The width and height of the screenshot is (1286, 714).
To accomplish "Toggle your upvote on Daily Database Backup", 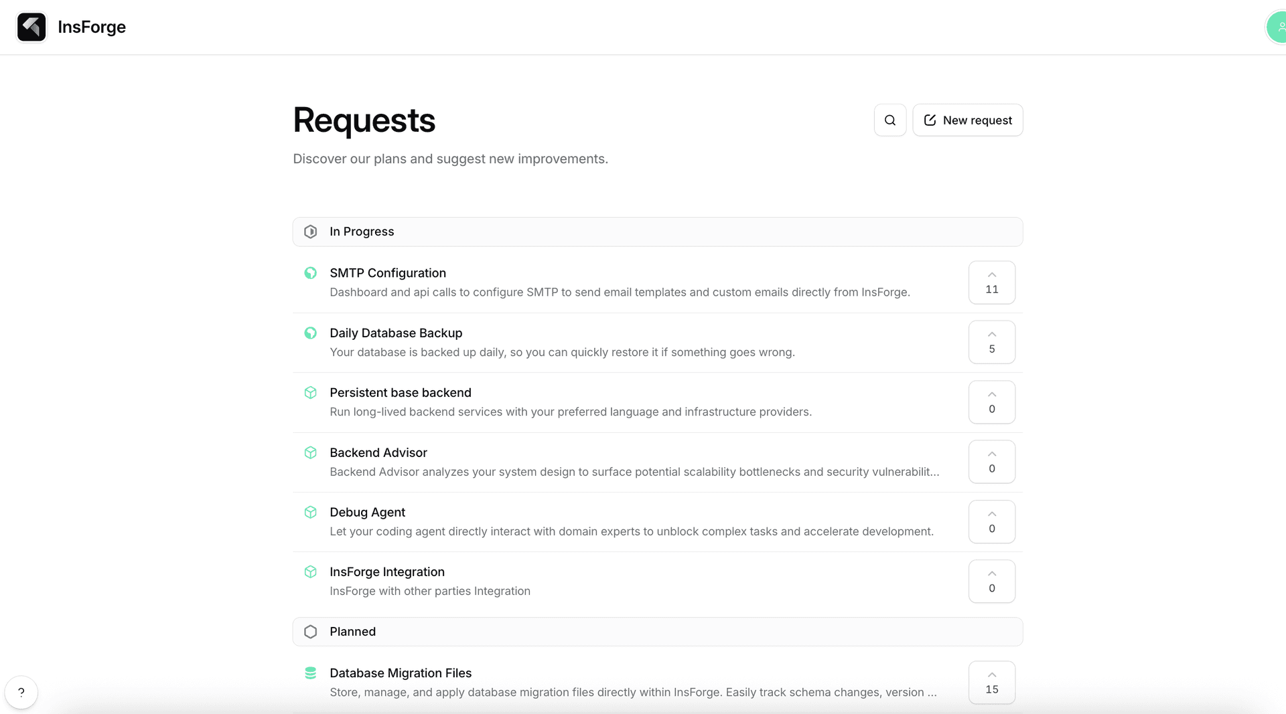I will point(991,342).
